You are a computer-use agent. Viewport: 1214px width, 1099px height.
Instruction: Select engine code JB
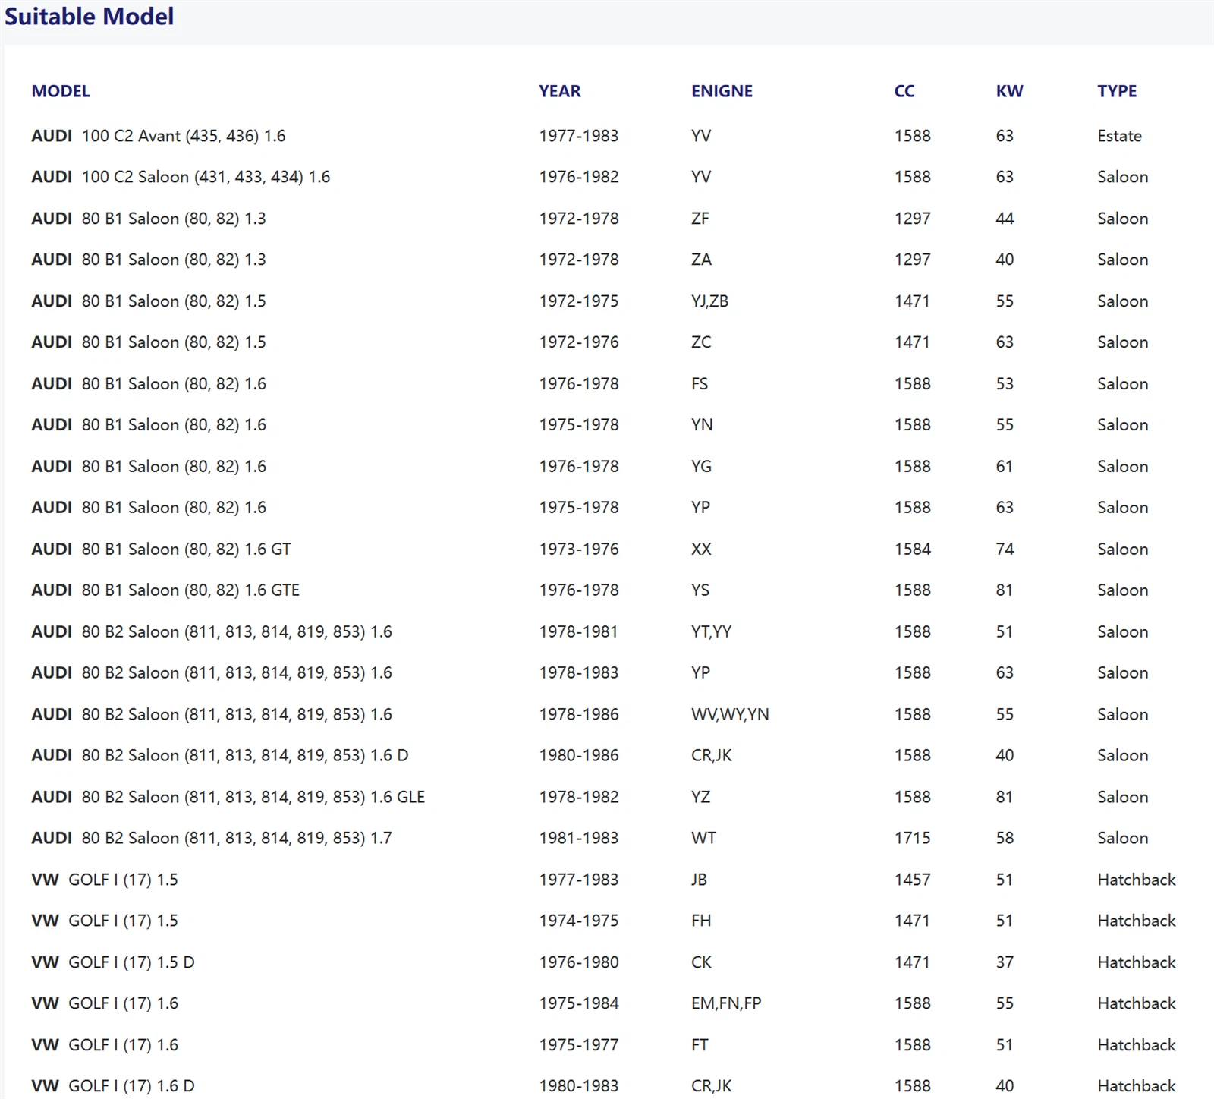[x=699, y=880]
